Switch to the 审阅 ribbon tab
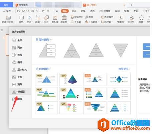 tap(117, 11)
